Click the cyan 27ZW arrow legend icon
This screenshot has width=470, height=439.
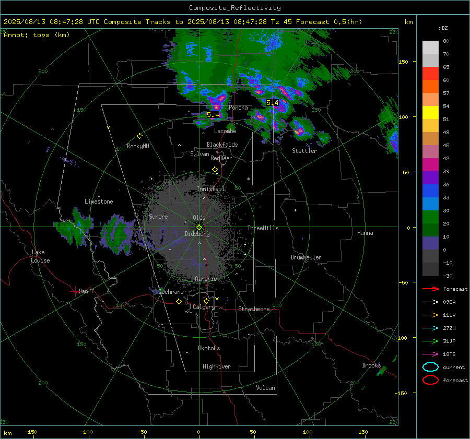point(430,328)
